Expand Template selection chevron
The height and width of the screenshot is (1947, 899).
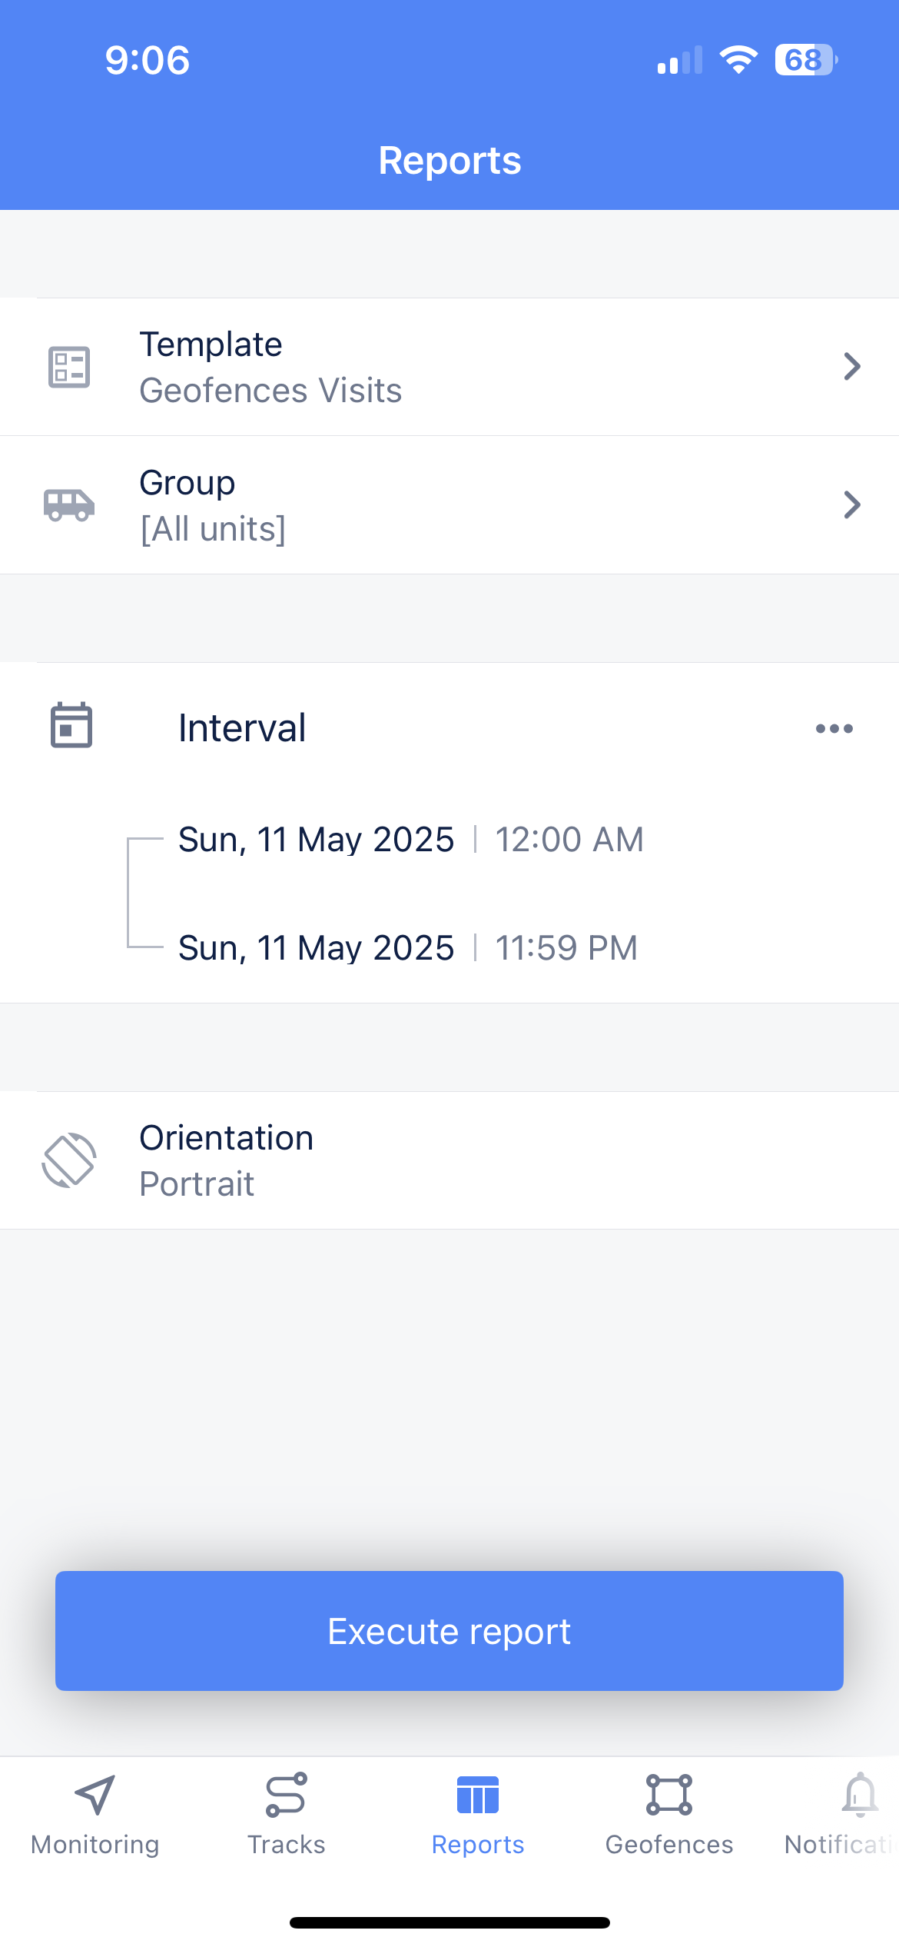851,367
